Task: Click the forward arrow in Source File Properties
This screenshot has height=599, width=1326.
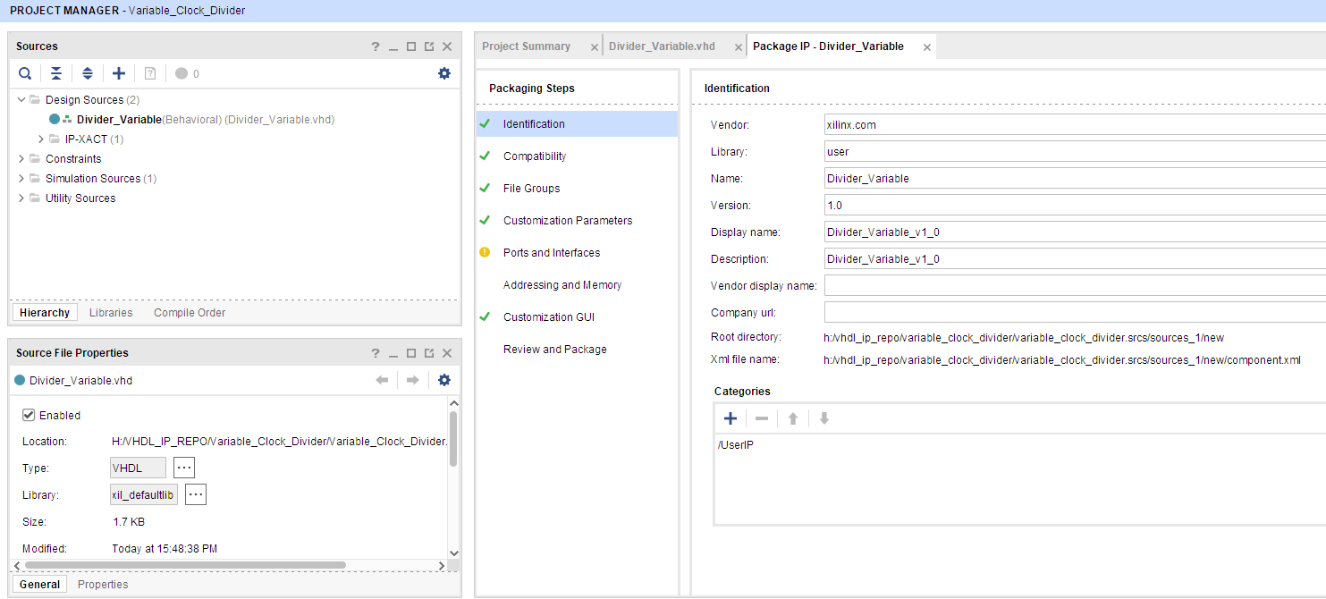Action: click(410, 380)
